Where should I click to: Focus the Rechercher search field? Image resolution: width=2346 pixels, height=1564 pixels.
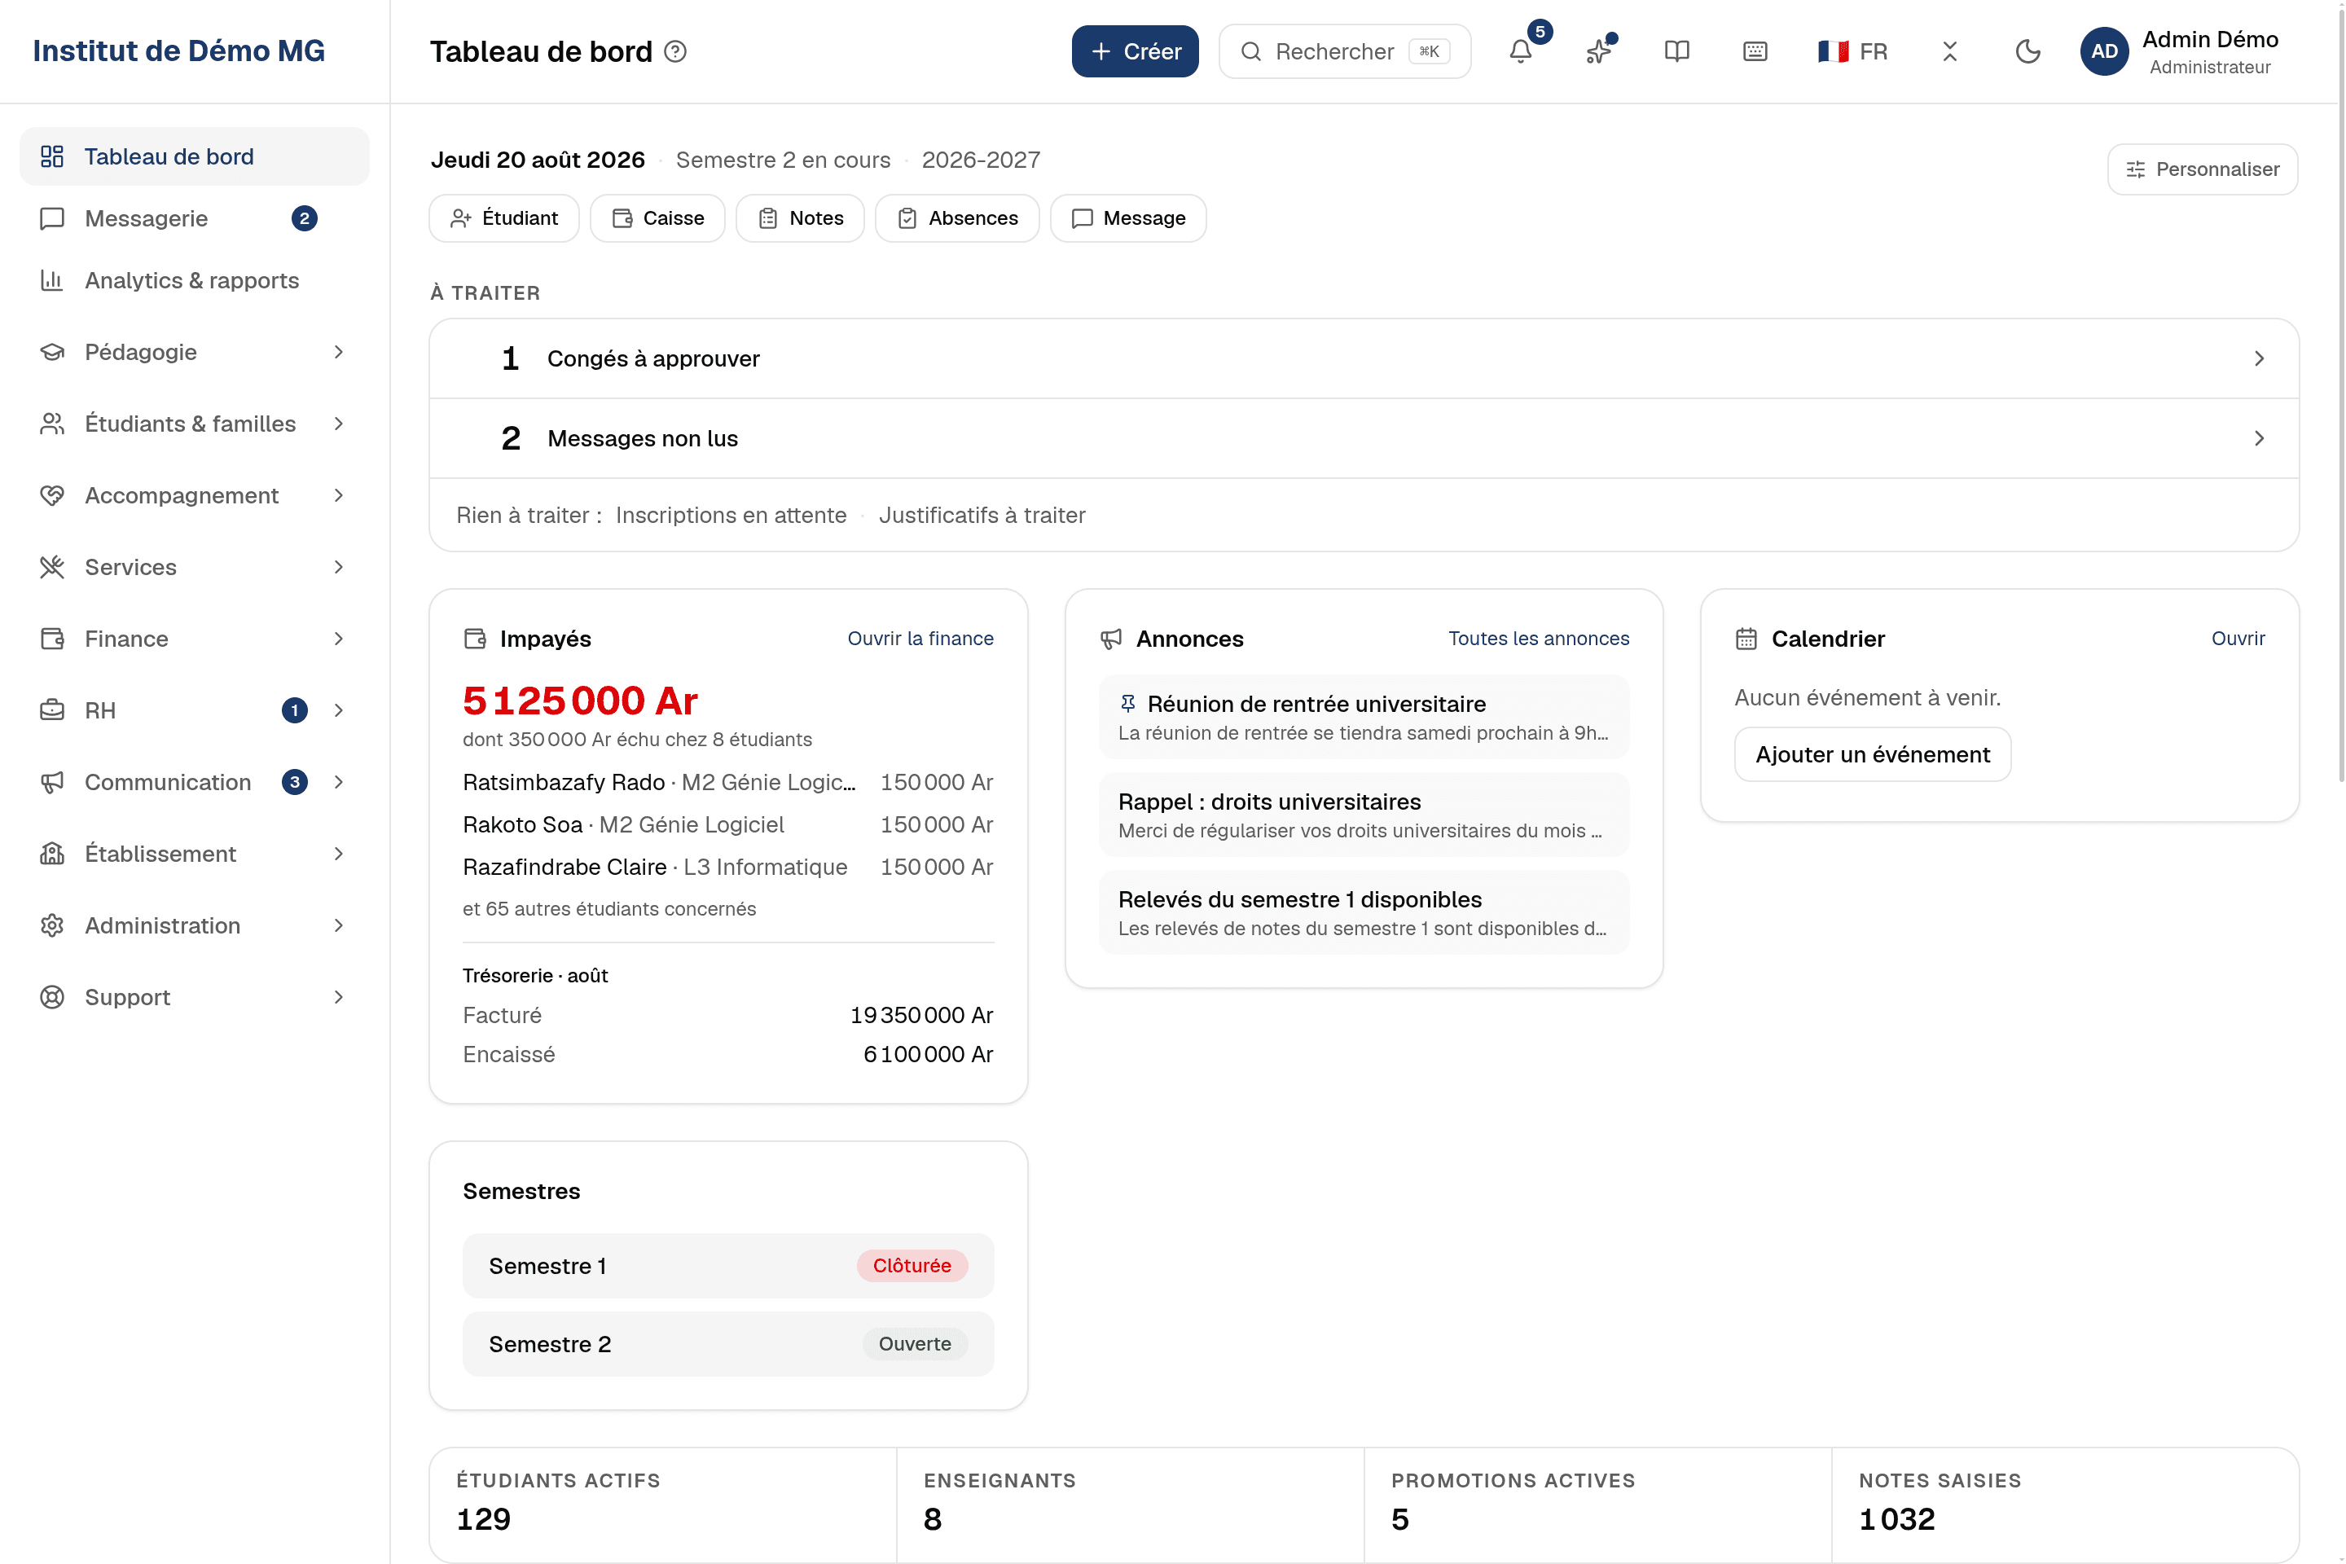(x=1345, y=51)
